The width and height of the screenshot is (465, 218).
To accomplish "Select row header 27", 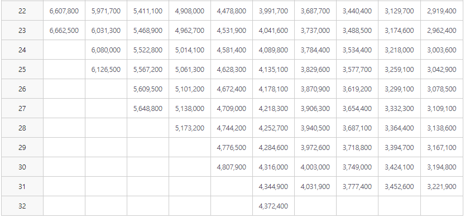I will point(22,109).
